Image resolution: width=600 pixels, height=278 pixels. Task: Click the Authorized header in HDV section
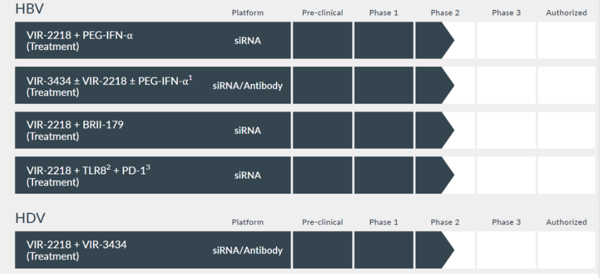point(566,222)
